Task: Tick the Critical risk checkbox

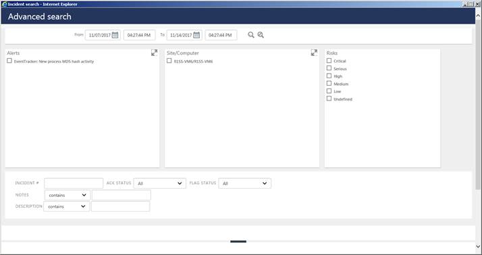Action: (329, 61)
